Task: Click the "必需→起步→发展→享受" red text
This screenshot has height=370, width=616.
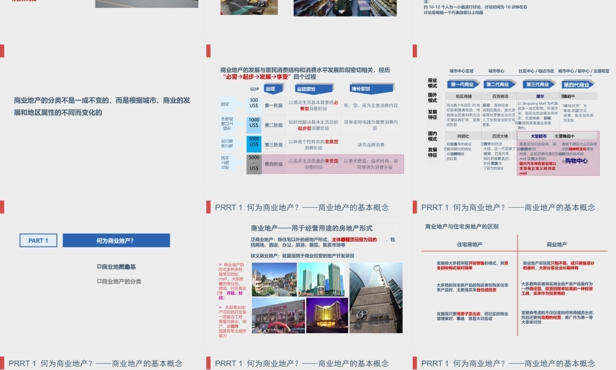Action: (x=257, y=76)
